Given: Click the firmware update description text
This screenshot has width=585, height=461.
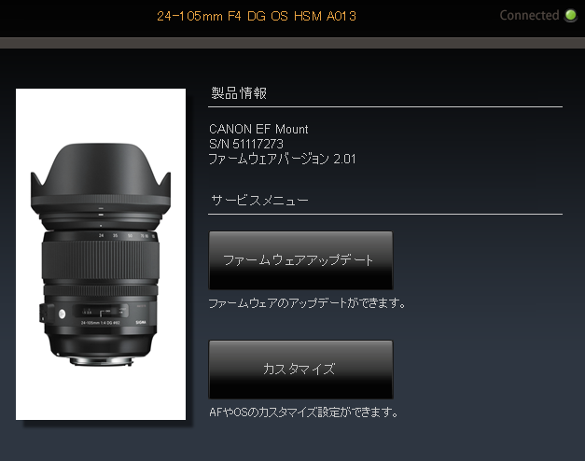Looking at the screenshot, I should click(307, 303).
